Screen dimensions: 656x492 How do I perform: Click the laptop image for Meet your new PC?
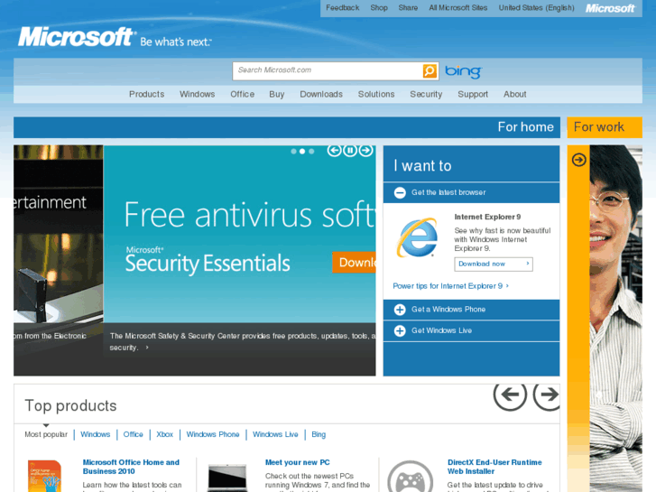click(x=227, y=478)
